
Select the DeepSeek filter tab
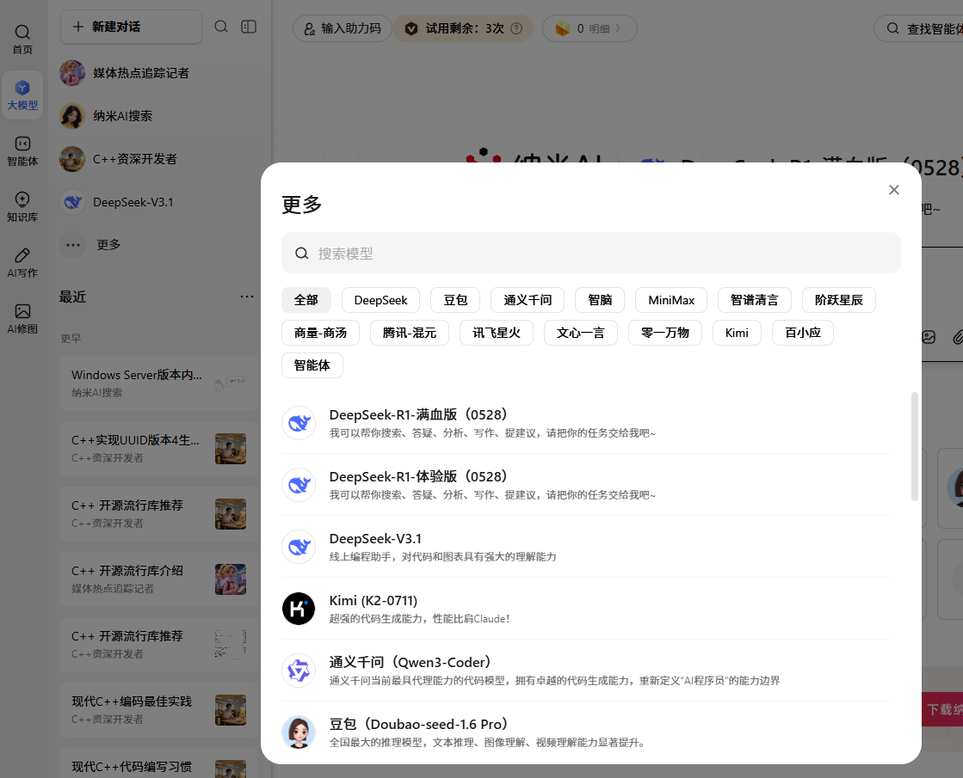pos(380,300)
